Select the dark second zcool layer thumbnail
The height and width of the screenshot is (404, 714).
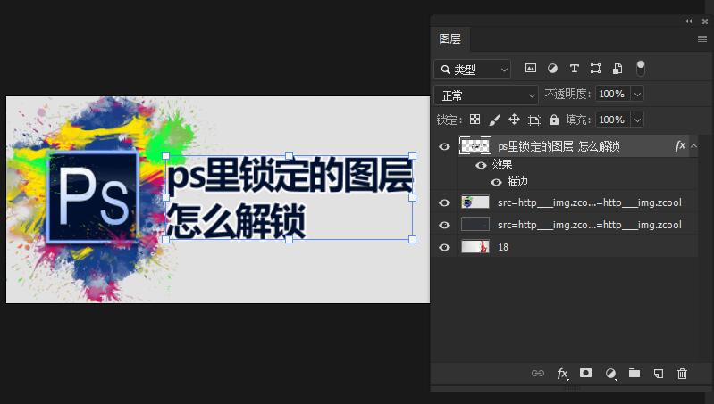pos(475,225)
